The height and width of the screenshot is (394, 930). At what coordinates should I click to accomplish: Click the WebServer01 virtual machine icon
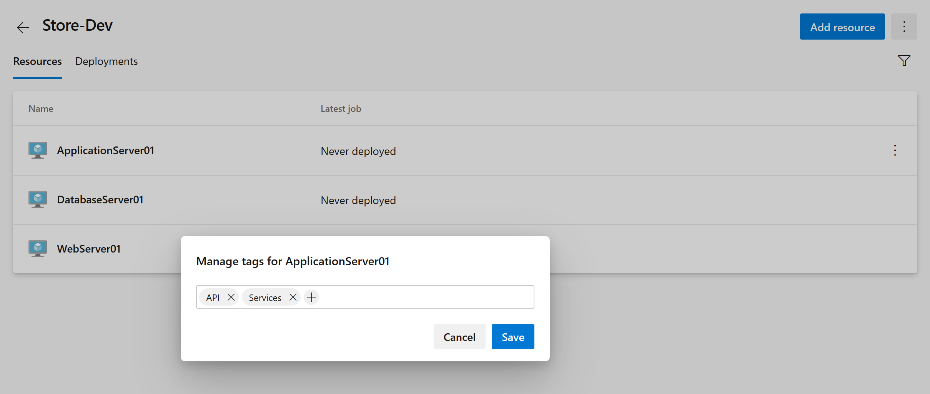coord(37,248)
